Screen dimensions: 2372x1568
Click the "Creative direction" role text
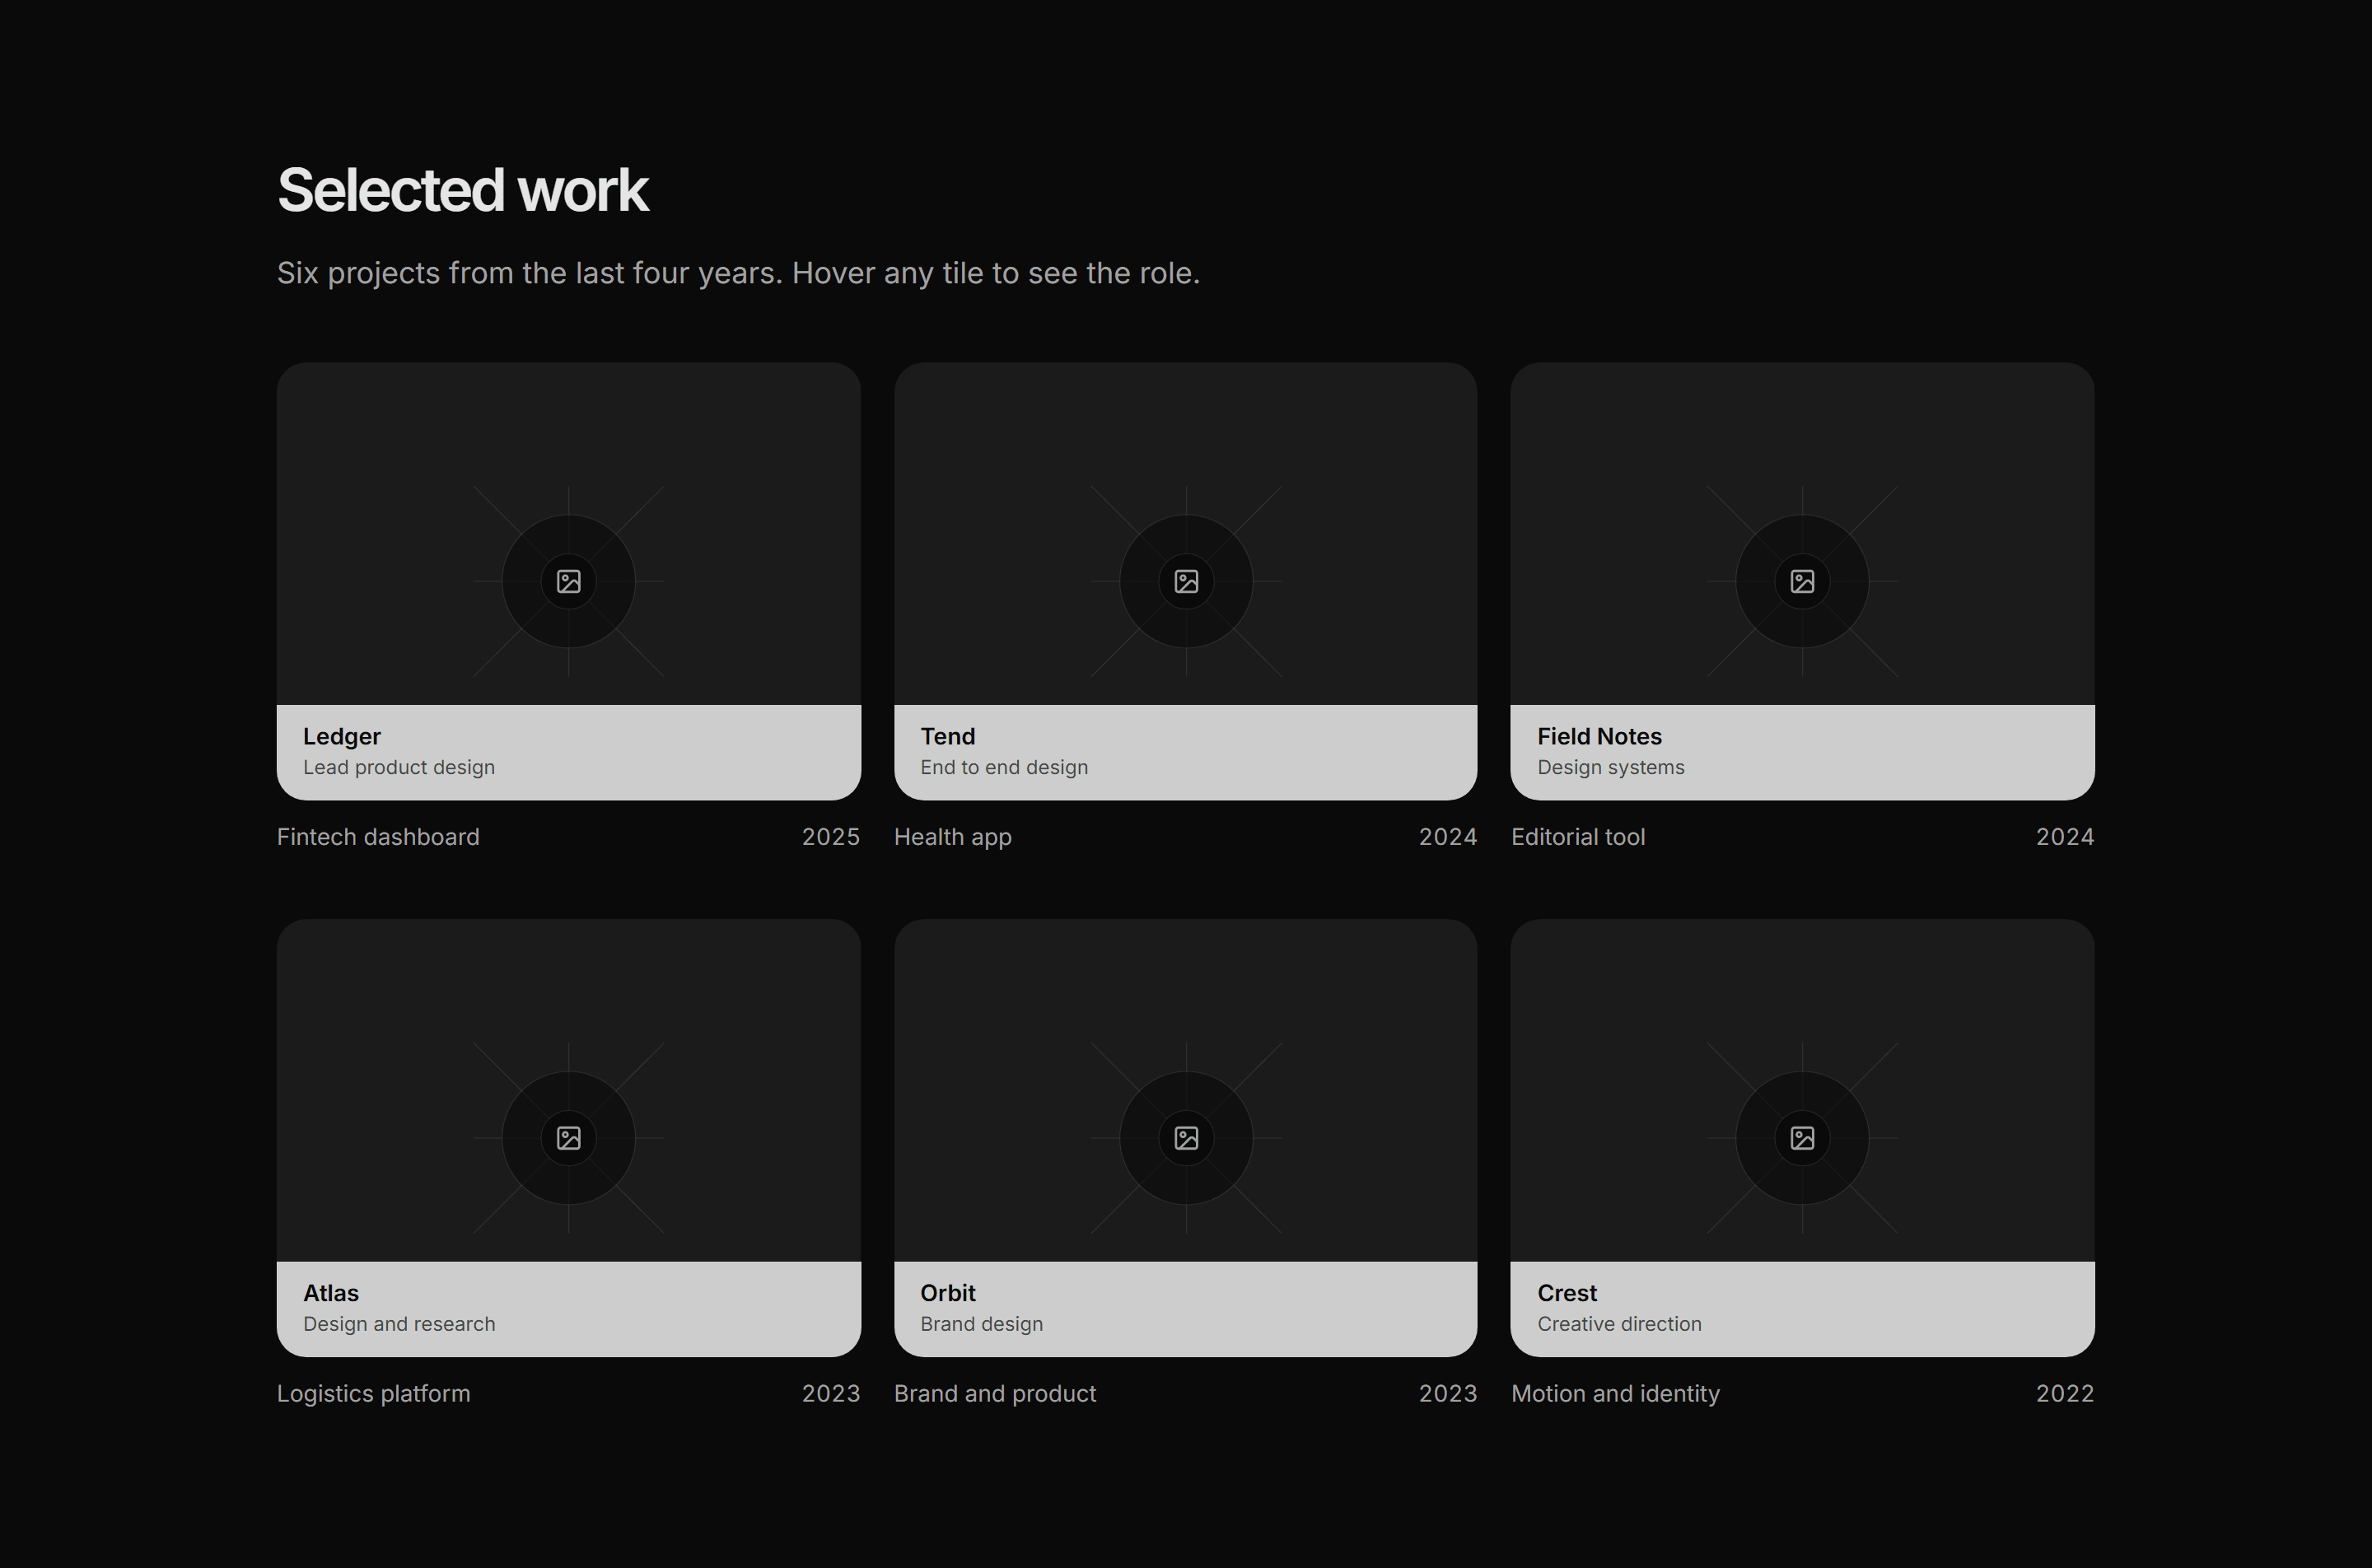(1619, 1324)
